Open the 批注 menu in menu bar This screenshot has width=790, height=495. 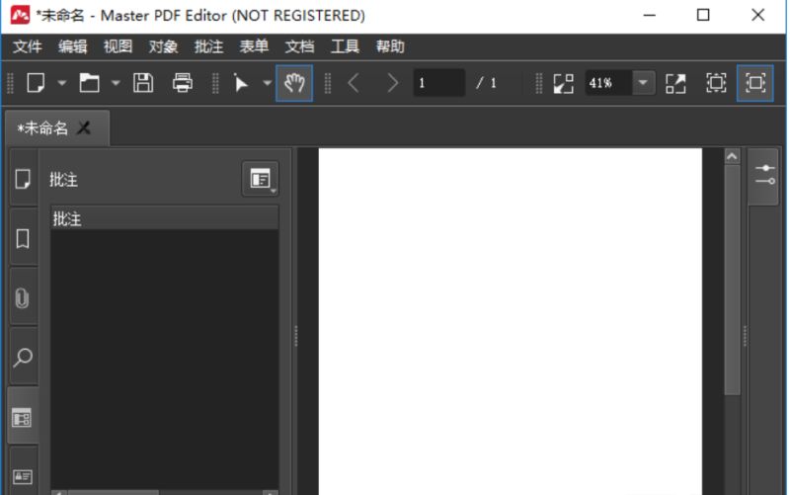(x=208, y=46)
